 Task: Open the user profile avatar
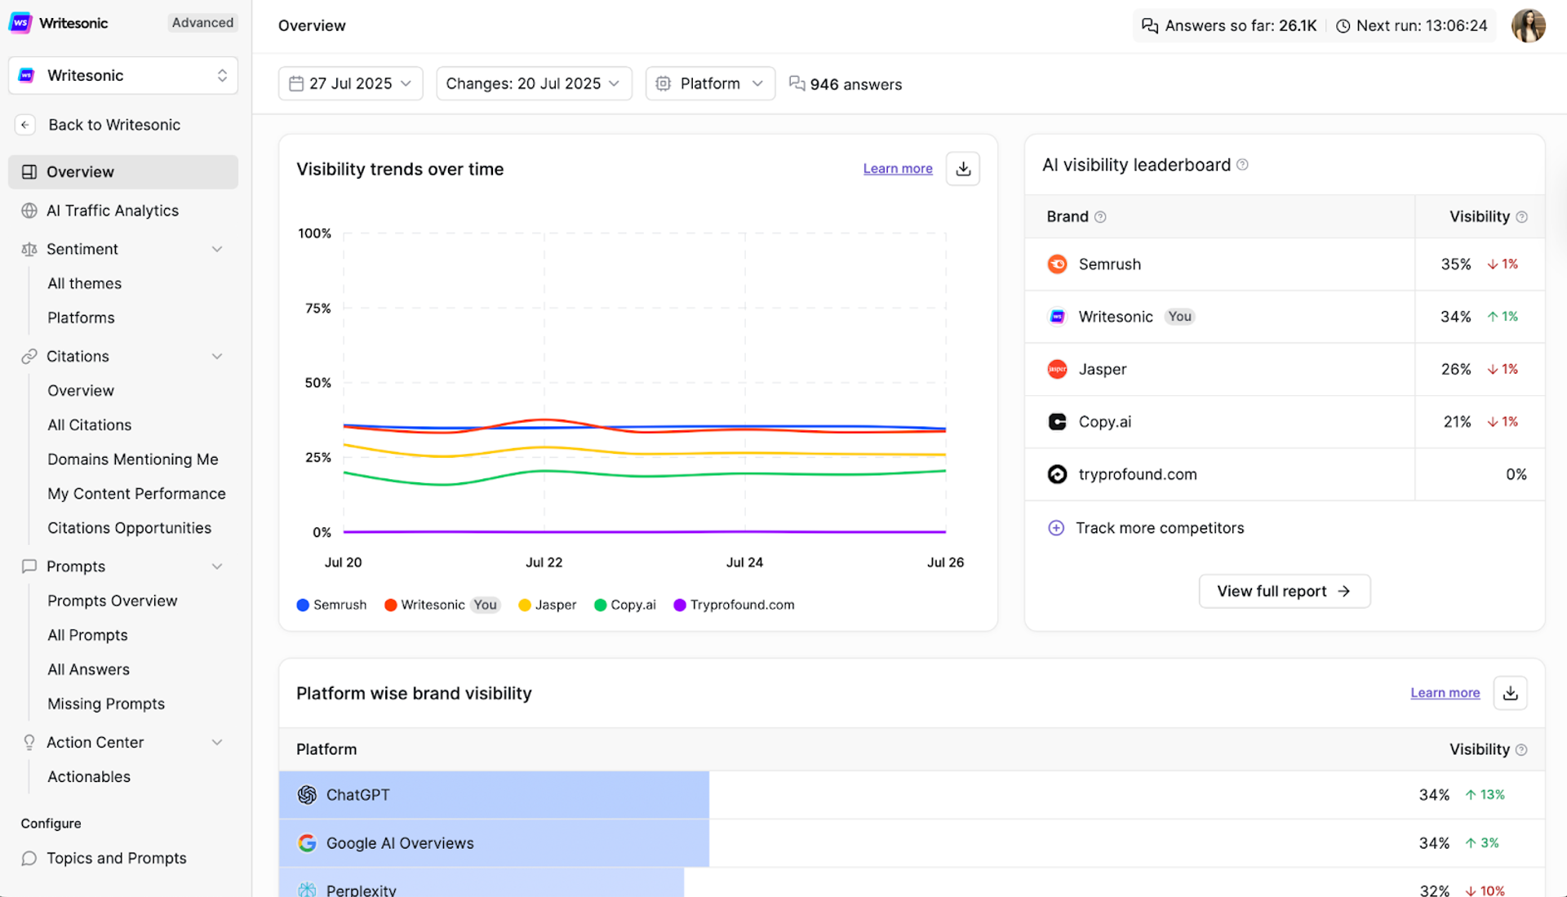click(x=1528, y=26)
